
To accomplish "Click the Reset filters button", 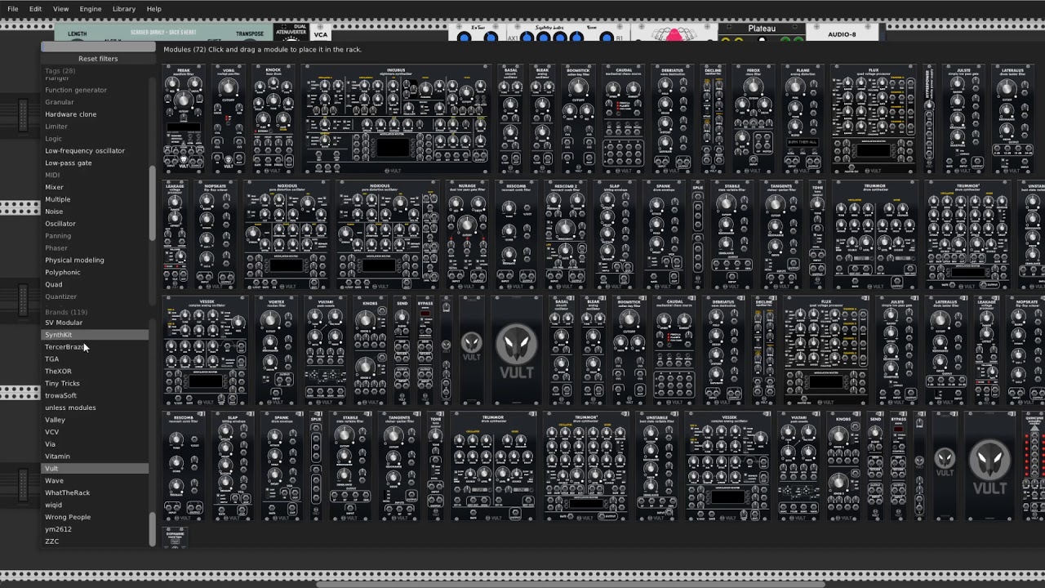I will click(x=98, y=59).
